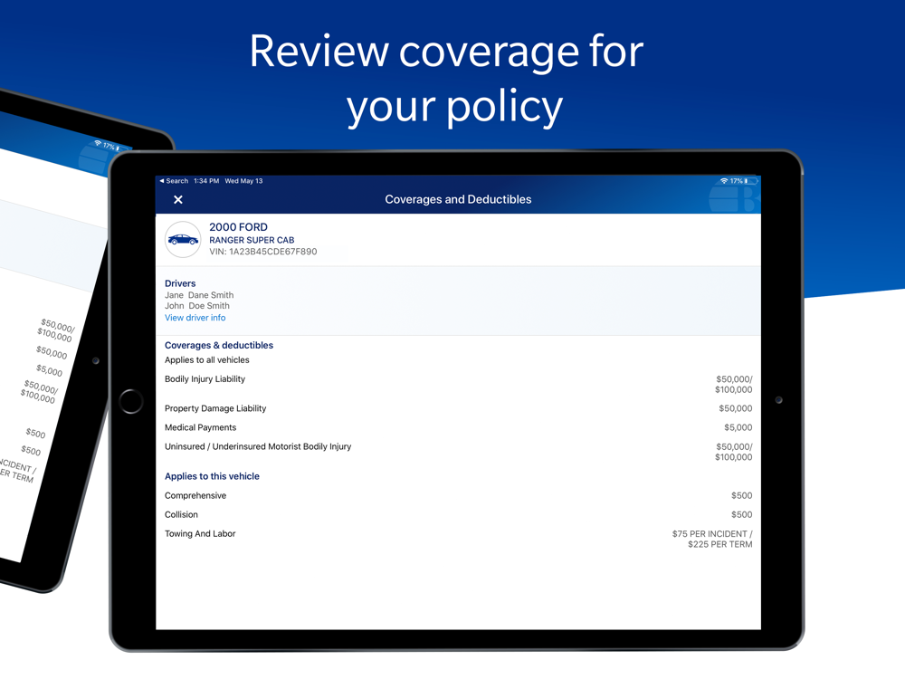Viewport: 905px width, 679px height.
Task: Tap the Wi-Fi status icon
Action: 724,181
